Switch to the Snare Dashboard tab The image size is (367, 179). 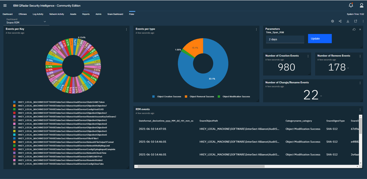(x=115, y=14)
